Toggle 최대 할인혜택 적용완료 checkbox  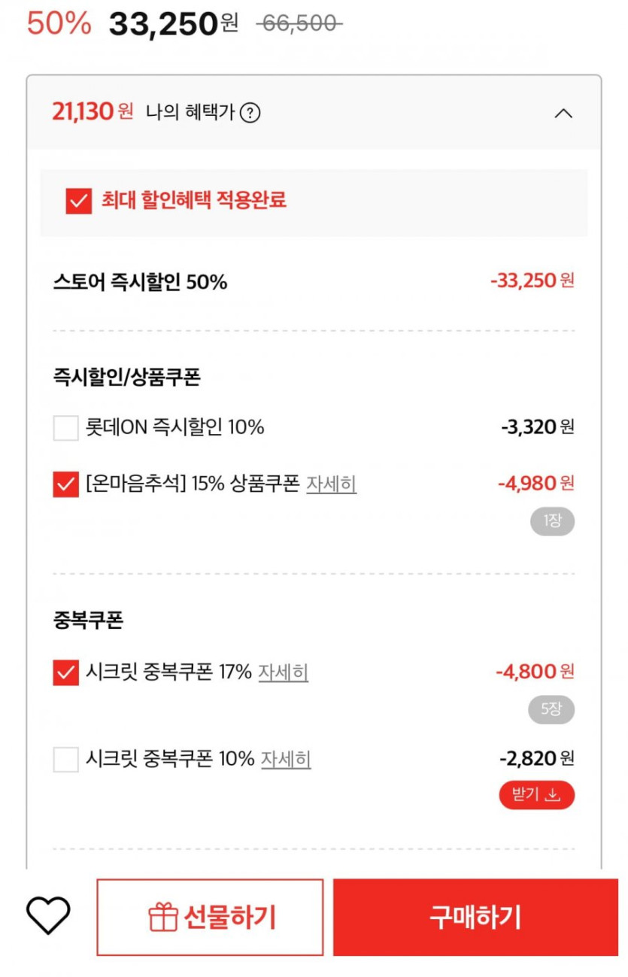[x=78, y=201]
